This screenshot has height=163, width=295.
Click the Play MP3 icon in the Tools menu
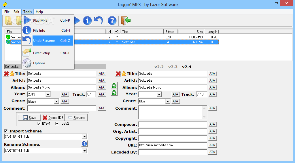point(27,20)
